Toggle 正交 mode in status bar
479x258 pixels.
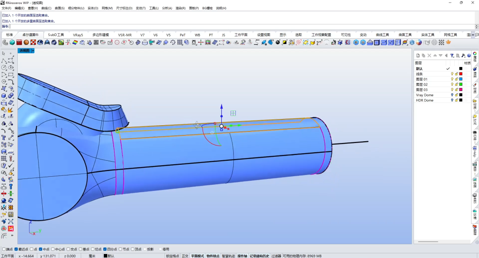click(x=185, y=256)
